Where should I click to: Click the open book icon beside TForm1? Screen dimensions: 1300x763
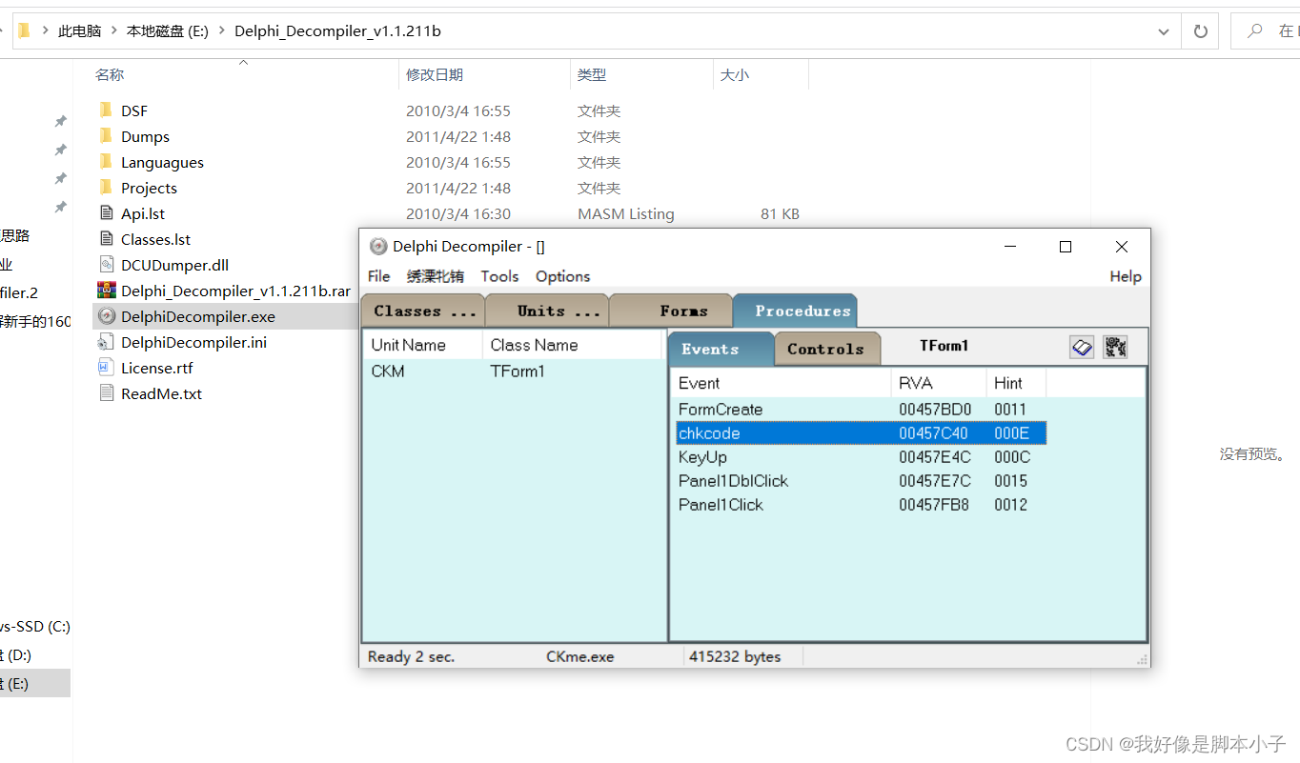tap(1082, 347)
